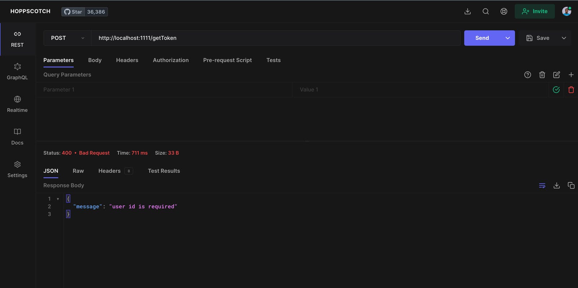Image resolution: width=578 pixels, height=288 pixels.
Task: Click the Parameter 1 key field
Action: tap(164, 90)
